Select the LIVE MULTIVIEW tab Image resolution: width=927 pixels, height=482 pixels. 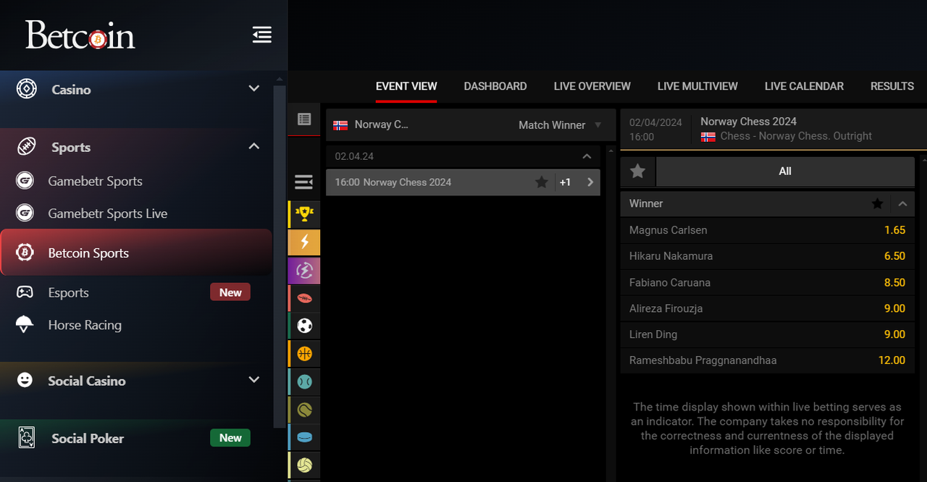coord(697,86)
